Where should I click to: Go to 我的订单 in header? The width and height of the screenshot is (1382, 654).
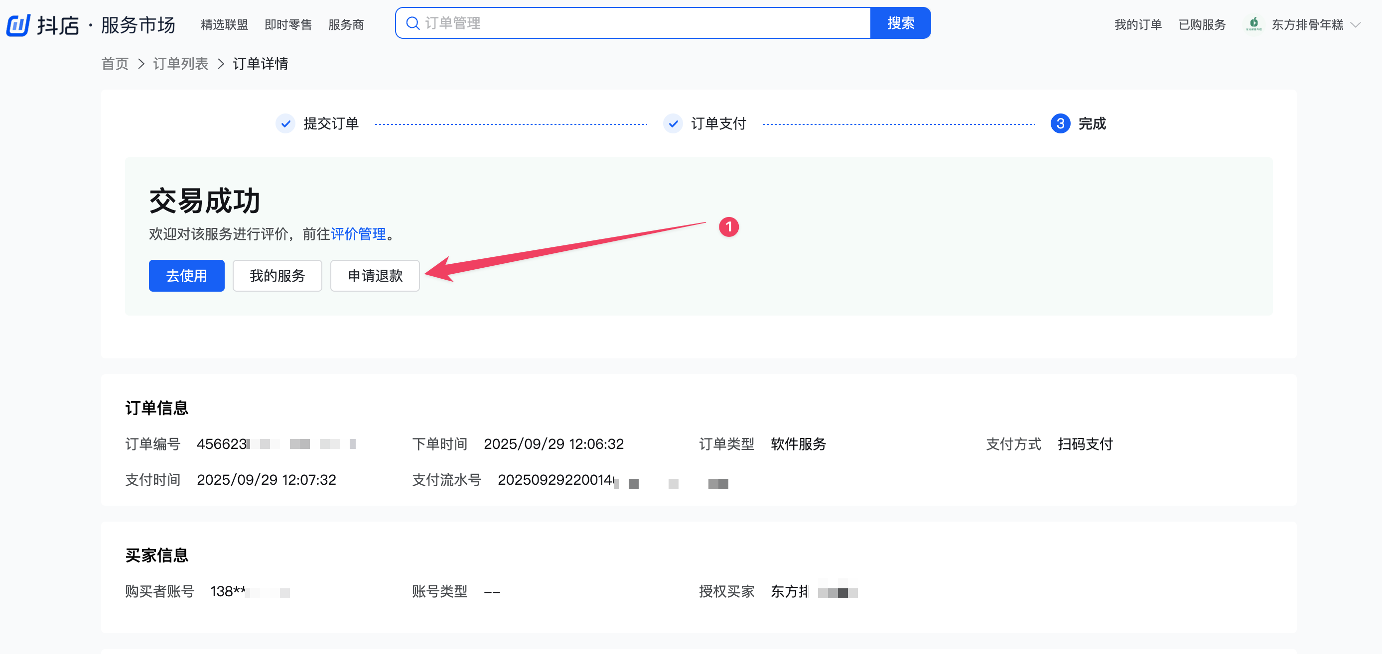point(1138,25)
